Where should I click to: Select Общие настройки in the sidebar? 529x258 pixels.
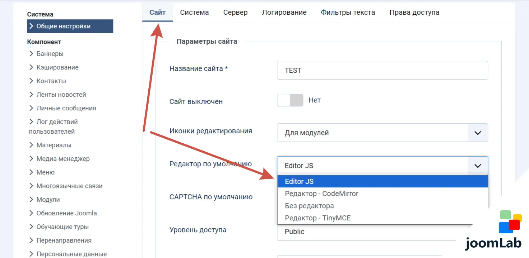pos(70,26)
